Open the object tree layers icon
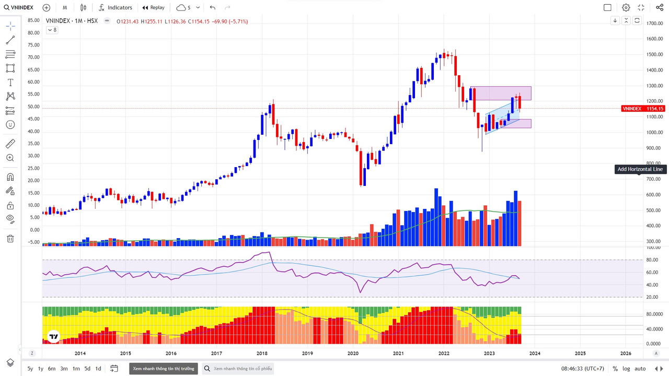The width and height of the screenshot is (669, 376). point(10,362)
